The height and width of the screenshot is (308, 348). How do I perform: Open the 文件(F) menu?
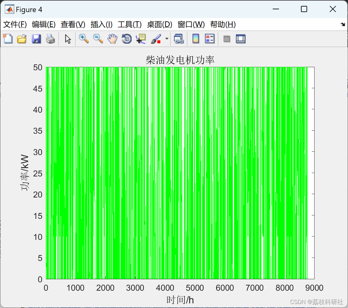pyautogui.click(x=15, y=24)
